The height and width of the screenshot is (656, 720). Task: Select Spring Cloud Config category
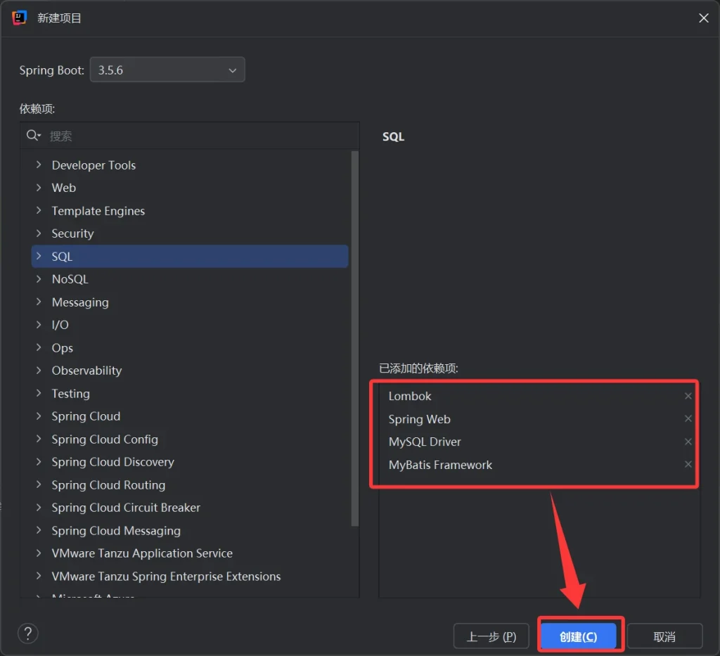pos(105,439)
